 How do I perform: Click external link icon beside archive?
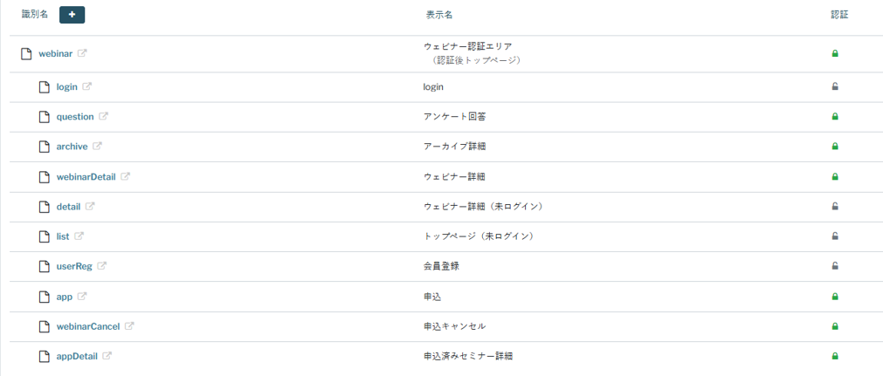point(97,146)
